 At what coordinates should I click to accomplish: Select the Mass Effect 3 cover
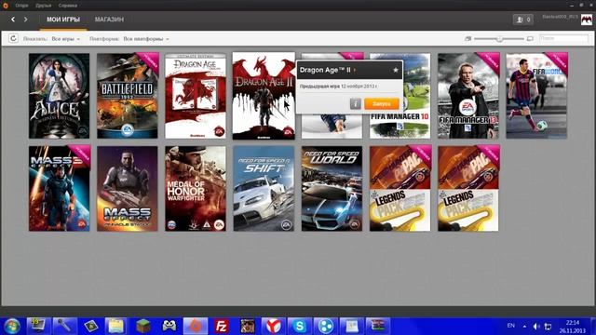pos(60,188)
